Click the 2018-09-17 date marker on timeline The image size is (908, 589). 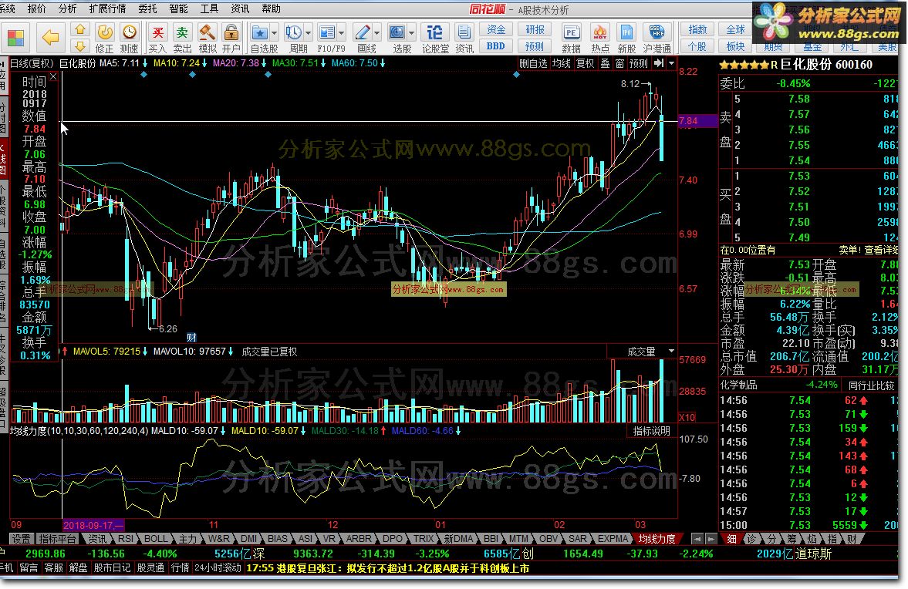coord(93,525)
